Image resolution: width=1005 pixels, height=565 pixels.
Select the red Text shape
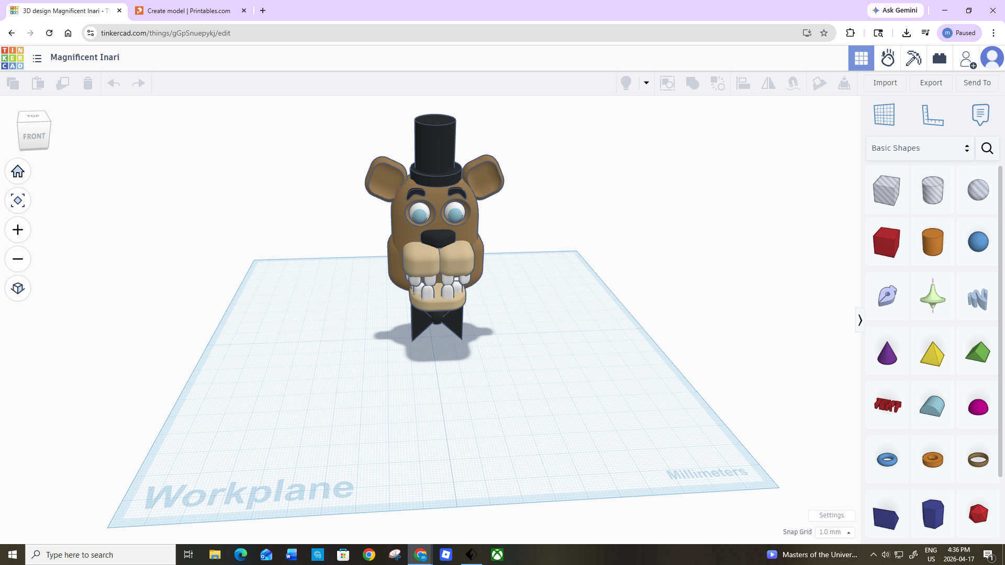click(x=887, y=405)
